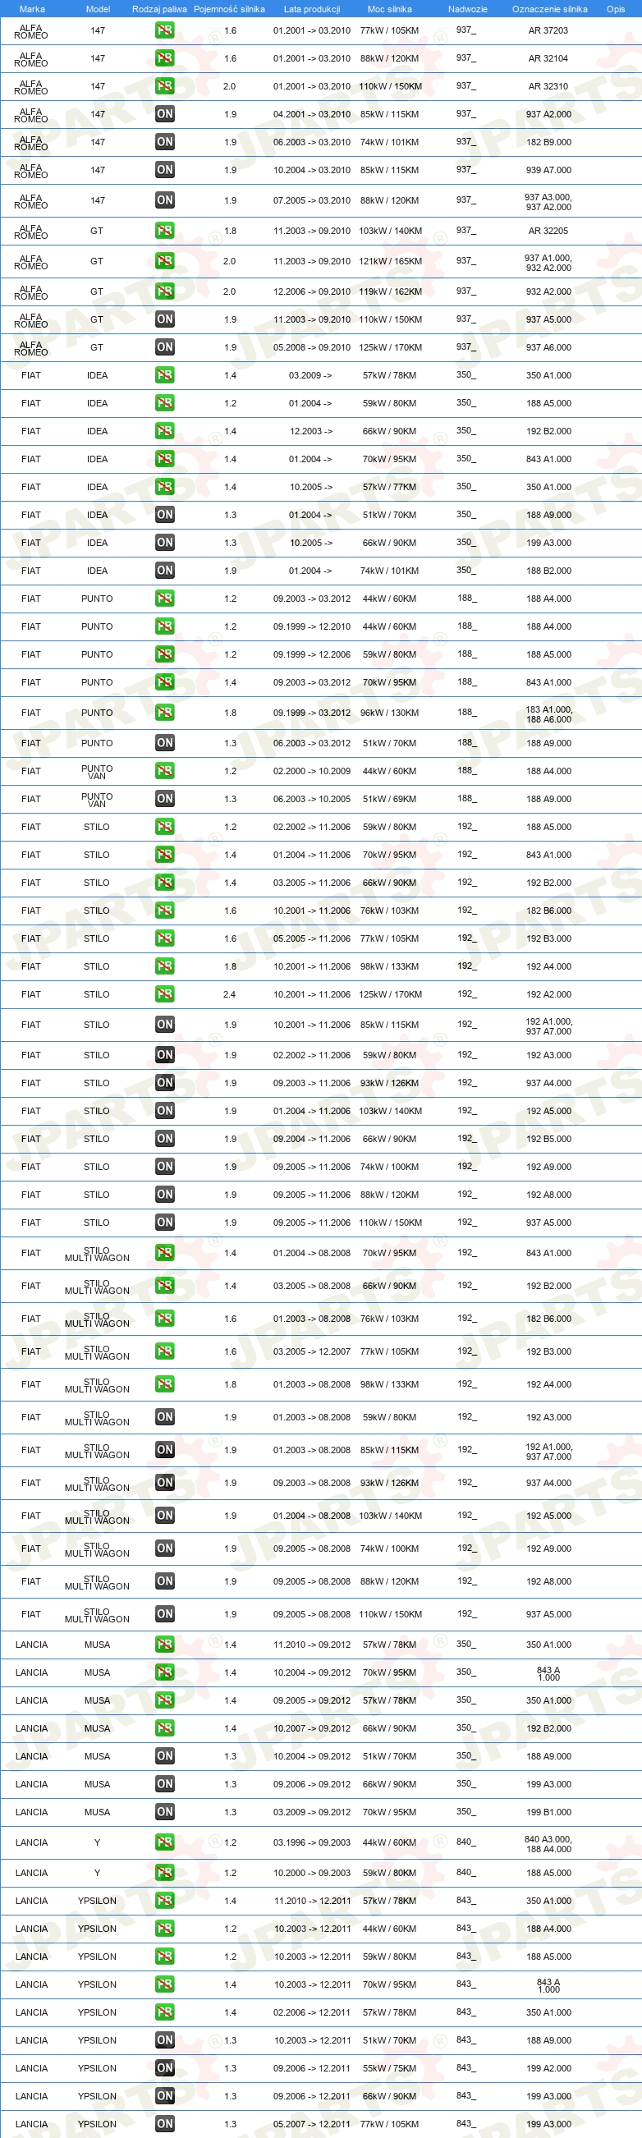Select engine code 939 A7.000
Image resolution: width=642 pixels, height=2138 pixels.
[548, 170]
